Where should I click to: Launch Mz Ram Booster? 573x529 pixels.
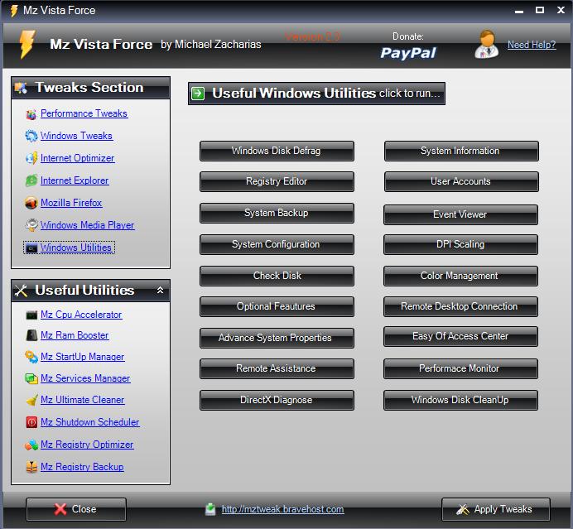[75, 335]
